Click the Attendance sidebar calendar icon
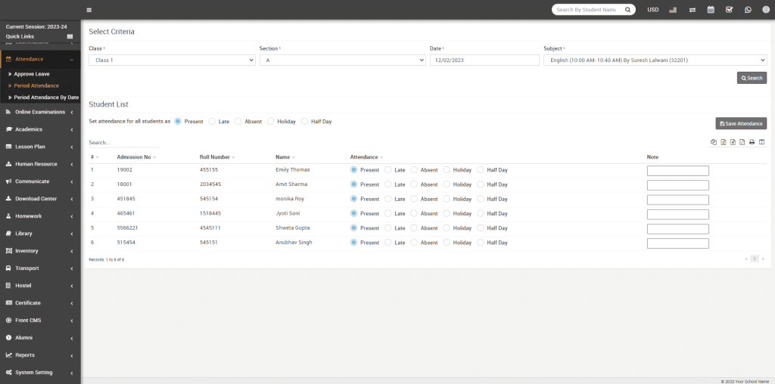This screenshot has width=775, height=384. 8,59
